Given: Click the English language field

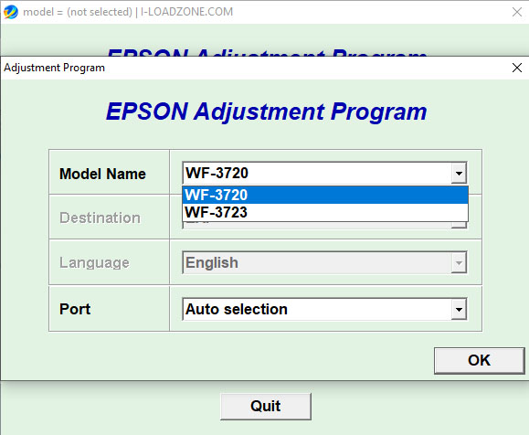Looking at the screenshot, I should pos(317,262).
